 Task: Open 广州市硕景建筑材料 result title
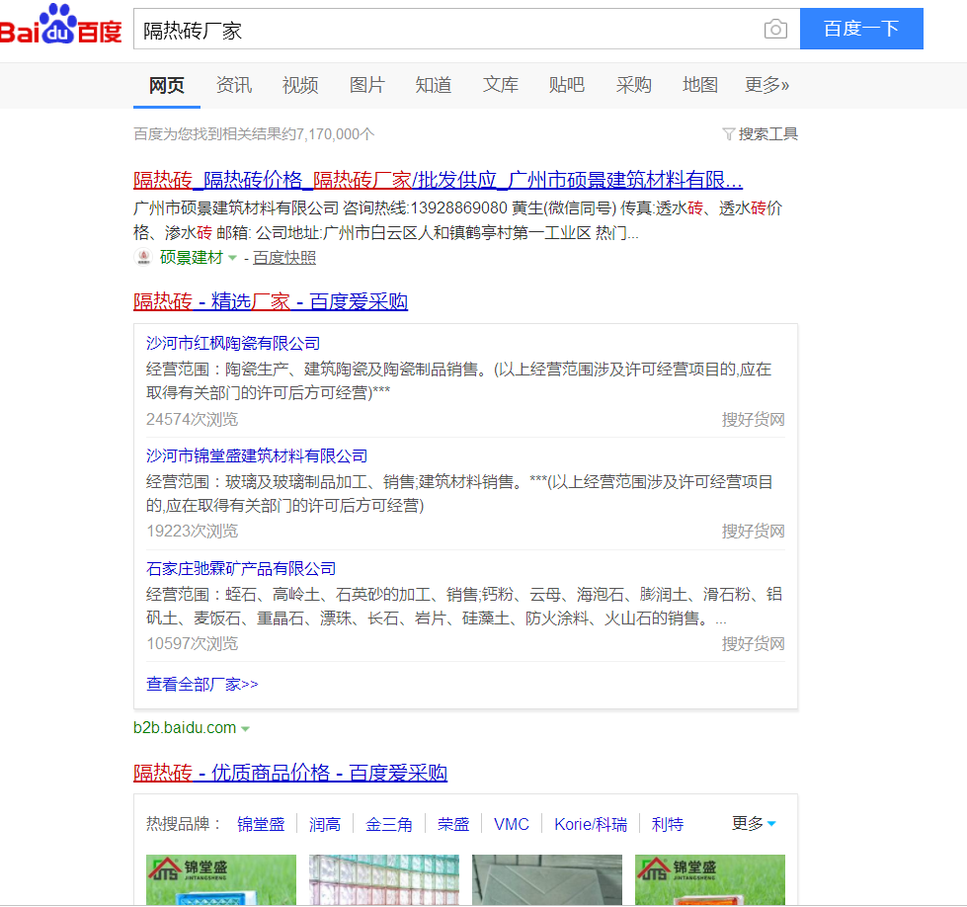438,180
